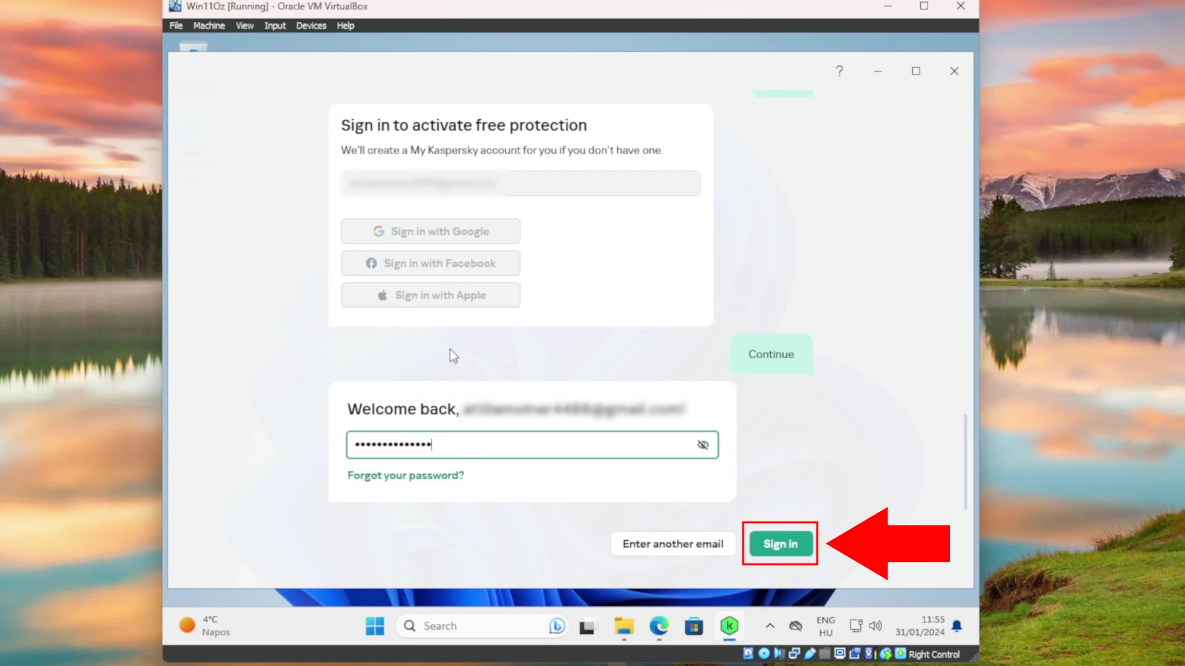Click the Sign in with Apple icon
The height and width of the screenshot is (666, 1185).
tap(383, 294)
